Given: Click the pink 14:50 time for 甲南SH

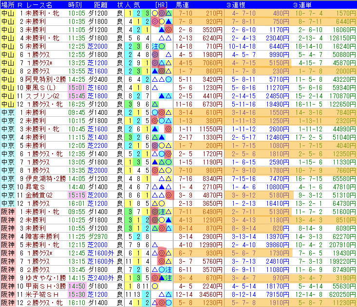Looking at the screenshot, I should [x=76, y=286].
